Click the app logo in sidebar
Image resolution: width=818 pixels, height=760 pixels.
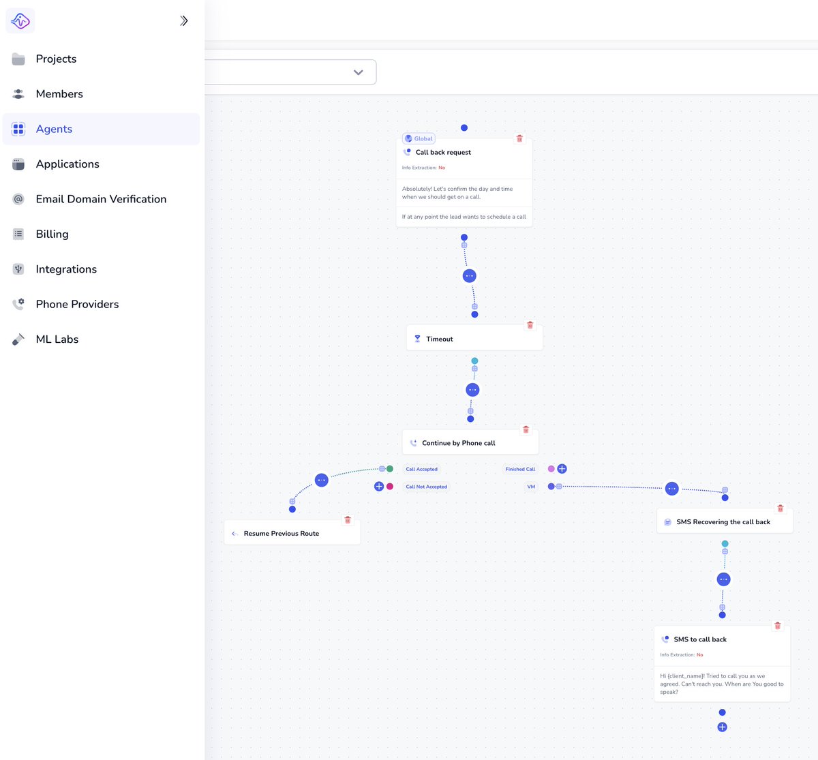20,20
